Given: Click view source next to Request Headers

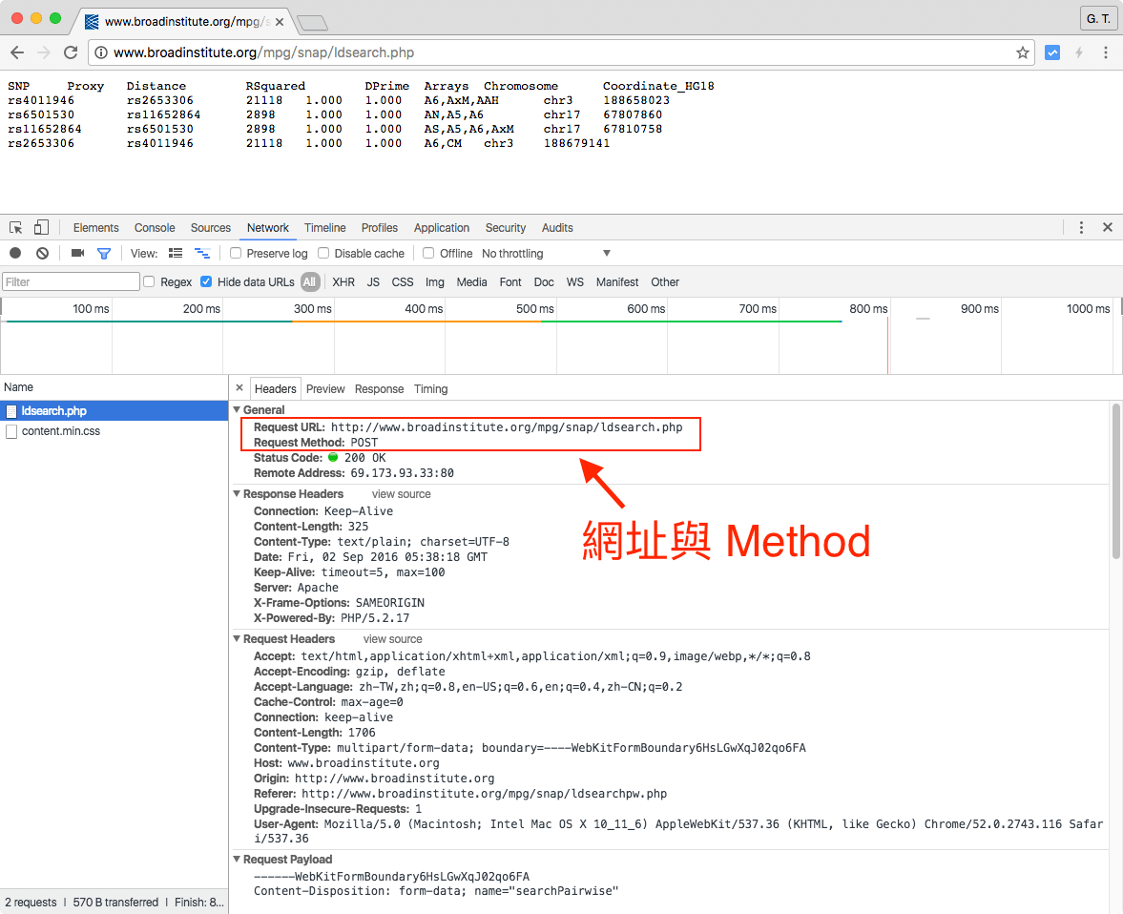Looking at the screenshot, I should pyautogui.click(x=392, y=638).
